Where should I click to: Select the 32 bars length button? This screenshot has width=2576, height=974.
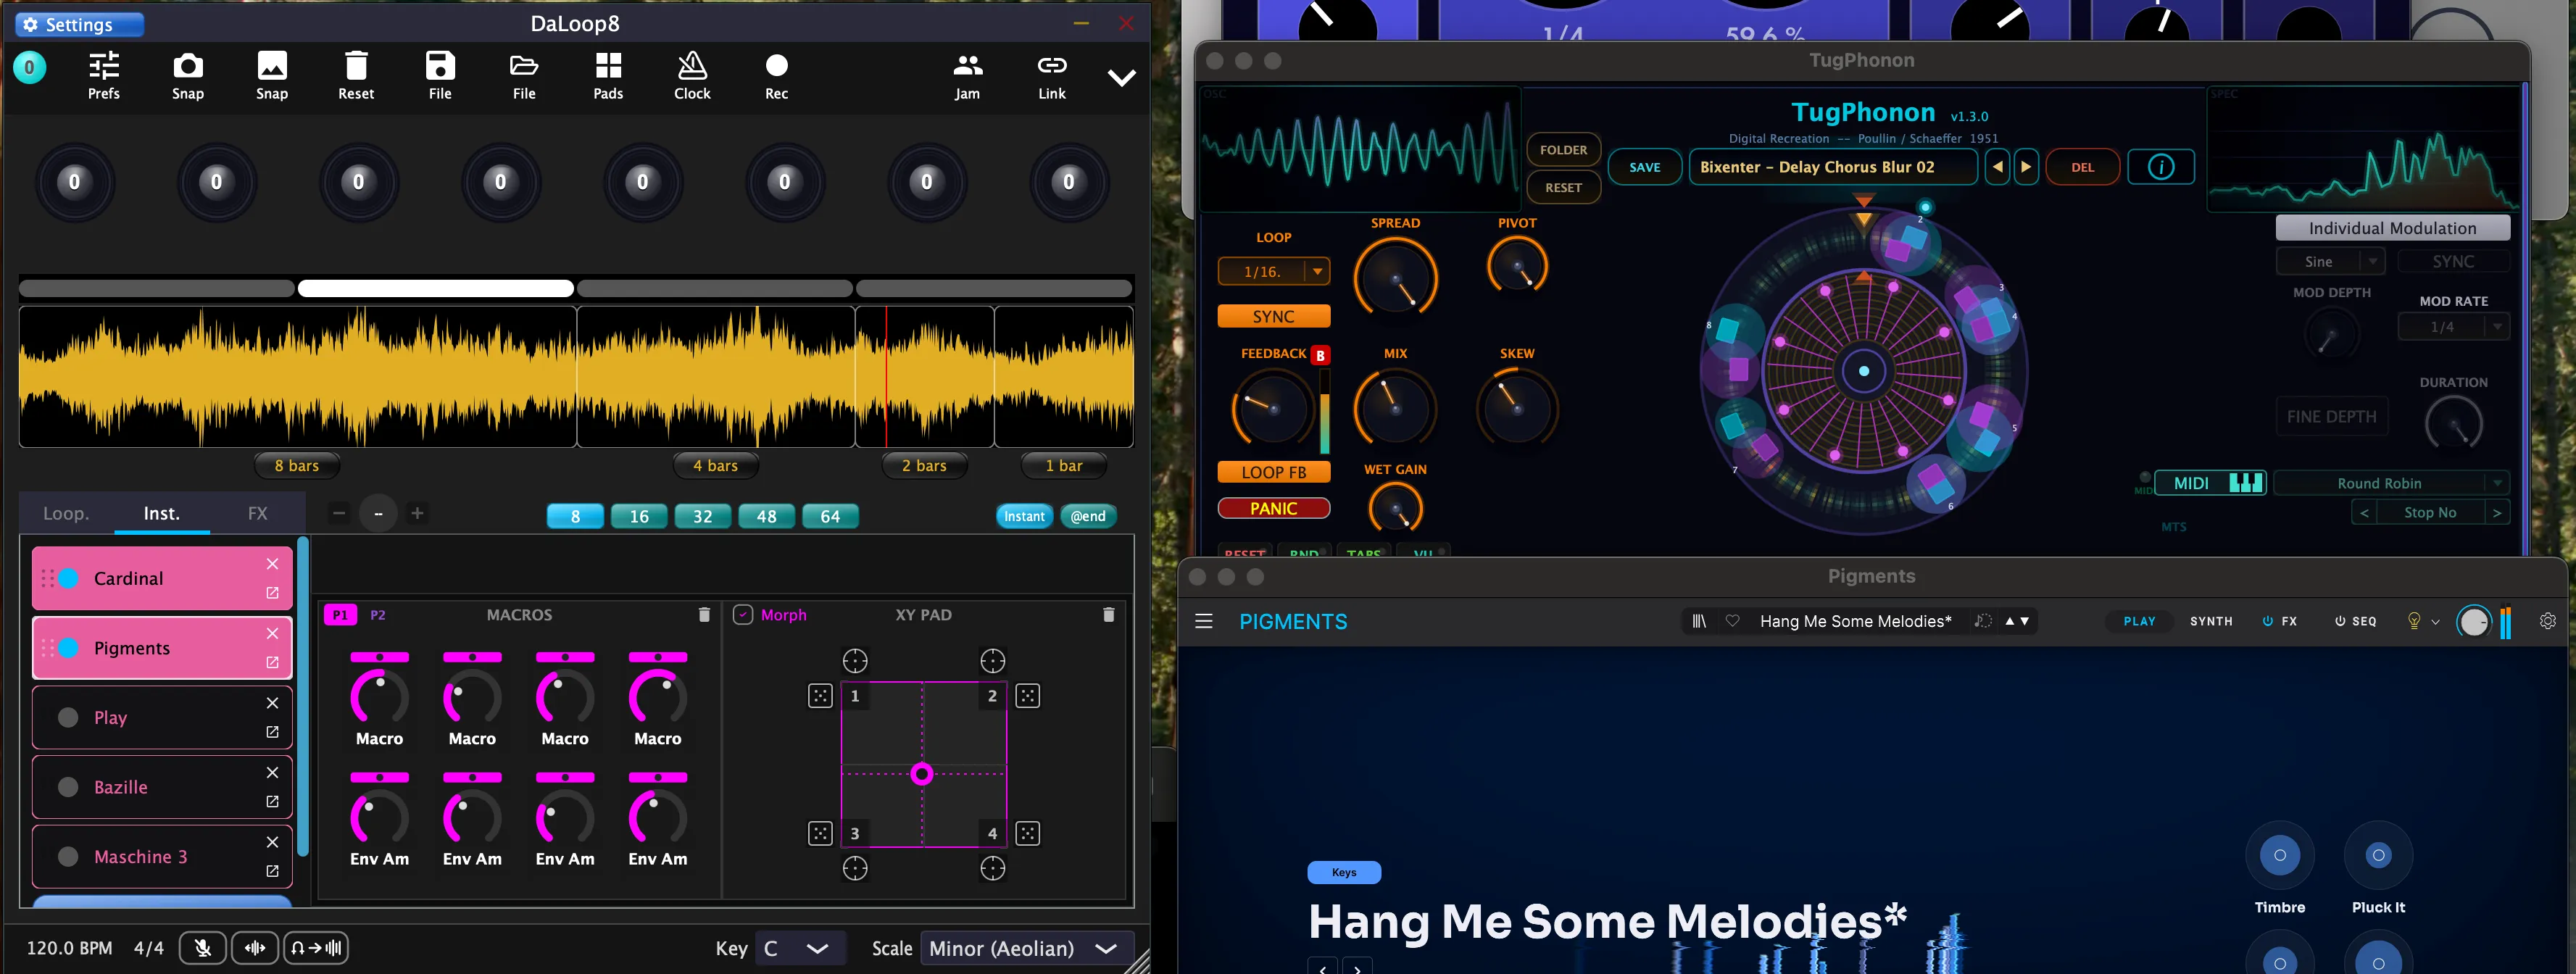click(702, 516)
